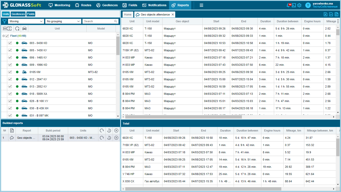Close the Geo objects attendance tab
341x192 pixels.
173,14
